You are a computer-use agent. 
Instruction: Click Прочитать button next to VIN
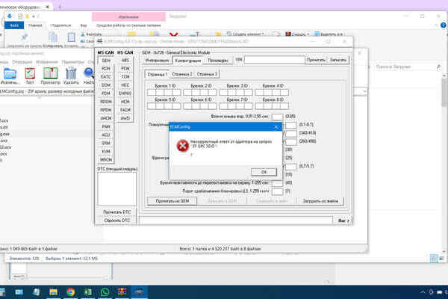click(x=316, y=60)
